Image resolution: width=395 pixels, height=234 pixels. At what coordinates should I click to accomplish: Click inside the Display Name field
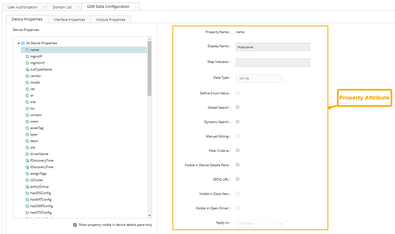(273, 47)
